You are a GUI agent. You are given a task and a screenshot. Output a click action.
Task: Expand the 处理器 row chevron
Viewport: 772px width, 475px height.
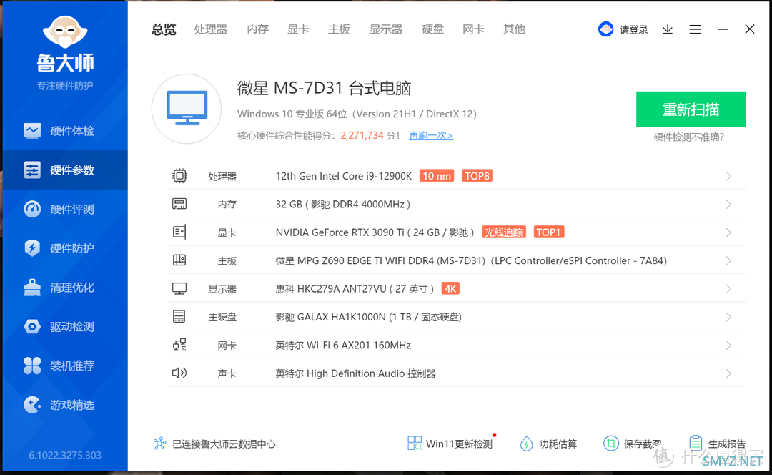728,176
